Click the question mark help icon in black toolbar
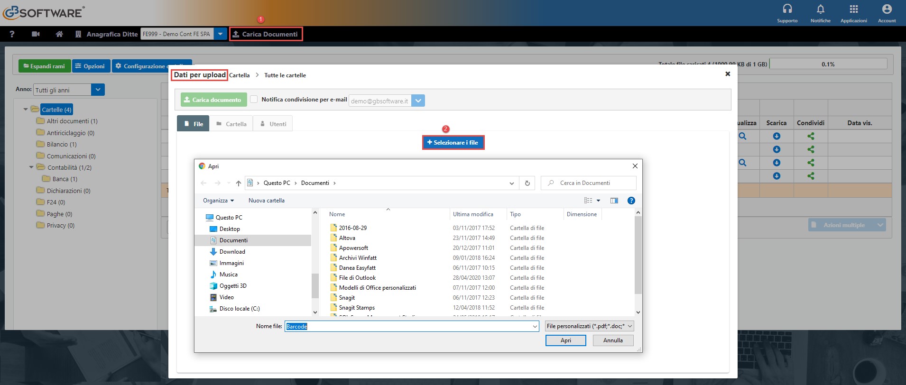The height and width of the screenshot is (385, 906). tap(12, 34)
